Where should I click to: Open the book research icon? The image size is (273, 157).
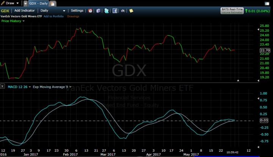click(98, 11)
